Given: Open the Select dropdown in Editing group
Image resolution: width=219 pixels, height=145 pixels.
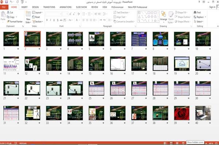Looking at the screenshot, I should (199, 21).
